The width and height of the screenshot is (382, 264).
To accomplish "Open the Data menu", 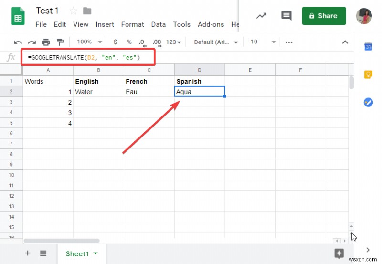I will pos(159,24).
